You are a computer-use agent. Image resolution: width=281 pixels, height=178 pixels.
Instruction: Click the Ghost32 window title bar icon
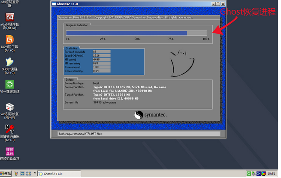tap(54, 4)
